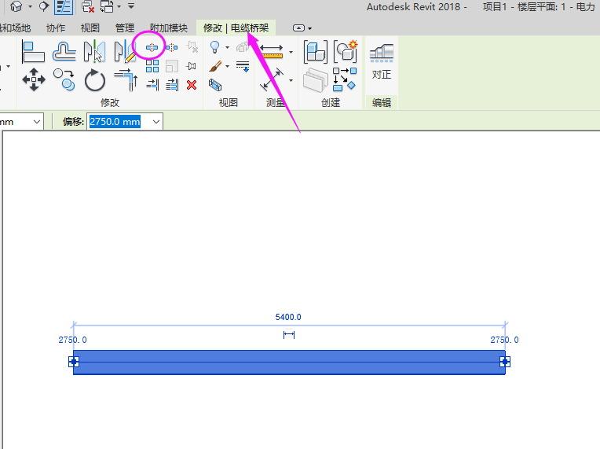Click the Create Similar icon
This screenshot has height=449, width=600.
pos(345,79)
